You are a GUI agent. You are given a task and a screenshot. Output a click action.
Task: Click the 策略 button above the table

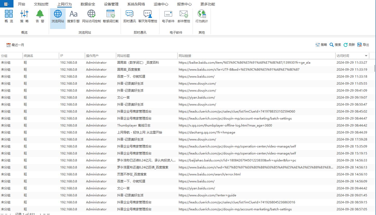(x=321, y=45)
